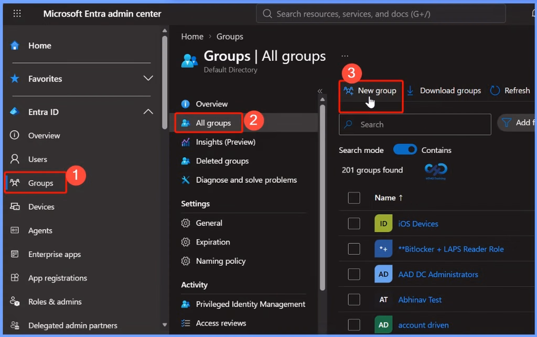Click the iOS Devices ID avatar

coord(383,223)
